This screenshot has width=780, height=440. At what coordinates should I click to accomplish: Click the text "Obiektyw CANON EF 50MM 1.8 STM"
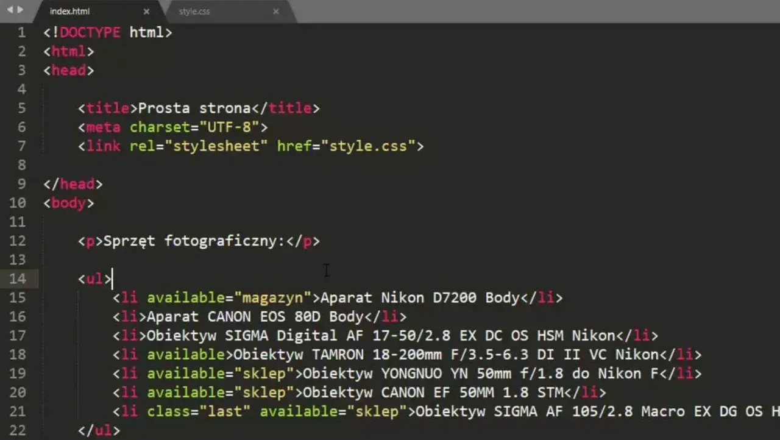pos(433,392)
